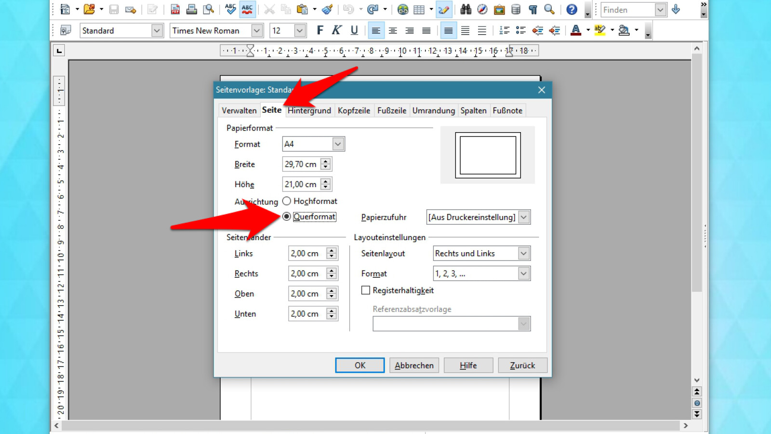Open the font color picker arrow
The width and height of the screenshot is (771, 434).
(588, 30)
